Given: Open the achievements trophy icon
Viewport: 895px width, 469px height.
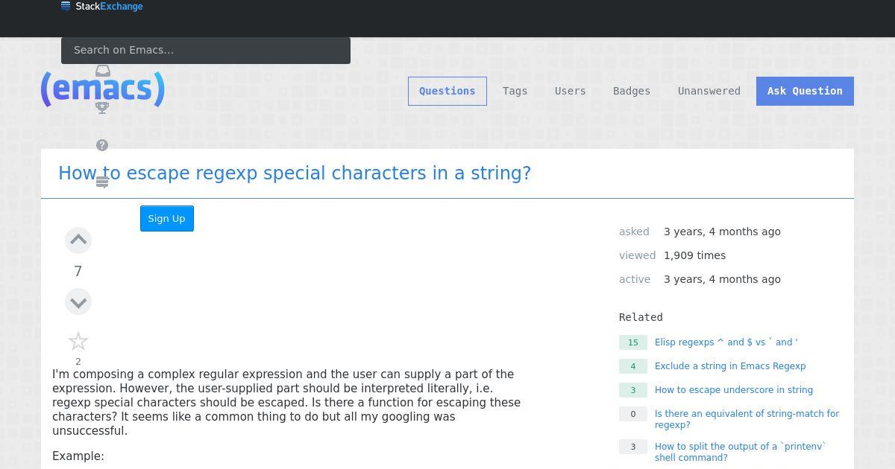Looking at the screenshot, I should pos(103,107).
